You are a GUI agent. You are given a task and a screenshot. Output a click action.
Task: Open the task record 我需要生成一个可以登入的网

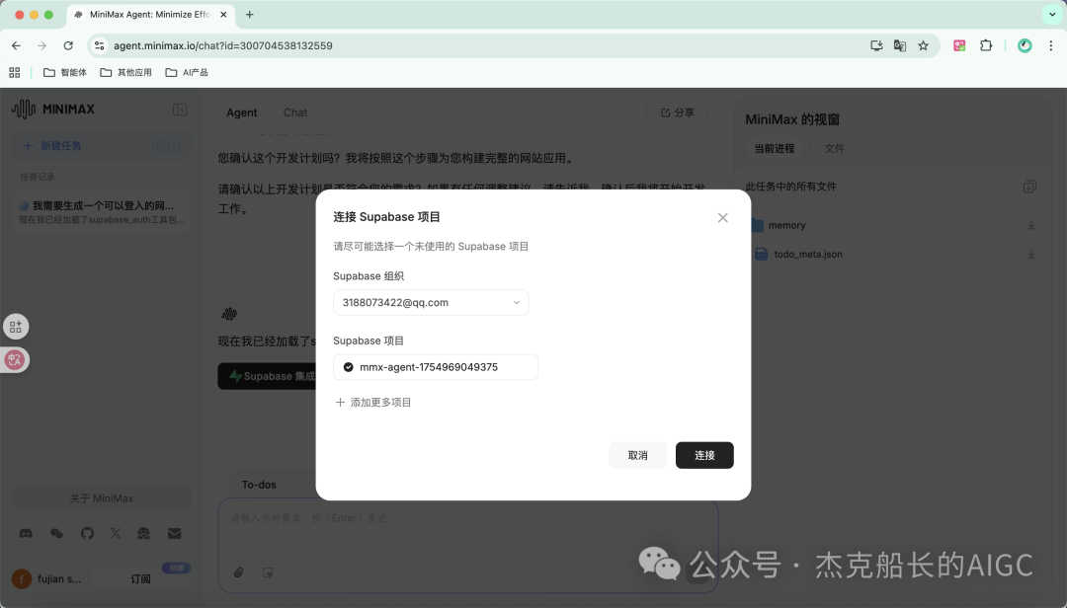(x=102, y=211)
